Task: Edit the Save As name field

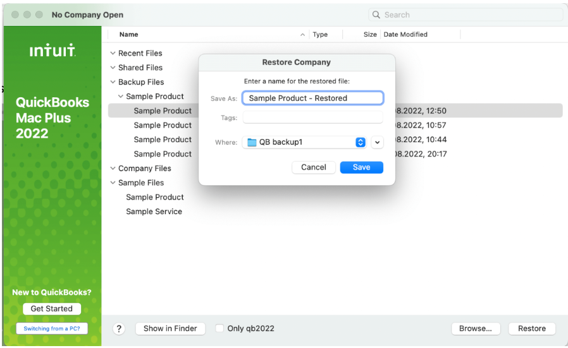Action: point(312,98)
